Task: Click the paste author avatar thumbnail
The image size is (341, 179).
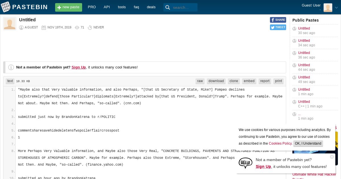Action: point(10,24)
